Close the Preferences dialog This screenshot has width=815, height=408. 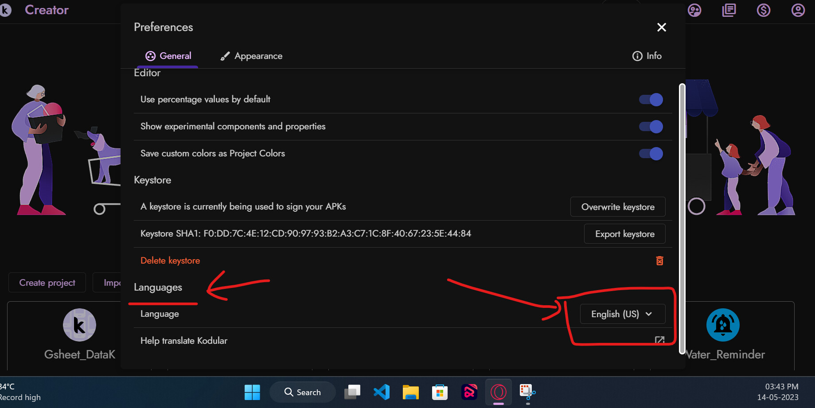tap(661, 27)
